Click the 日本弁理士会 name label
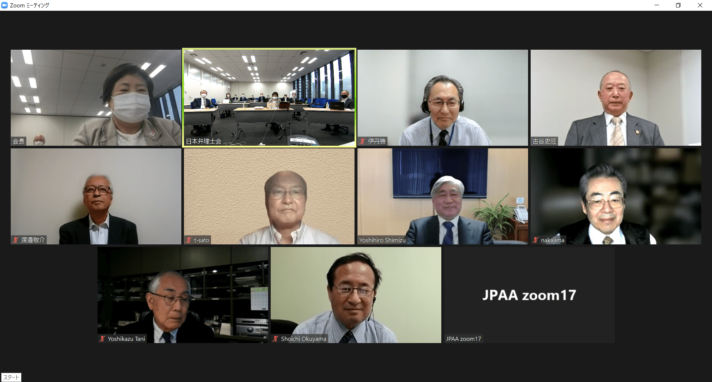The image size is (712, 382). point(204,141)
